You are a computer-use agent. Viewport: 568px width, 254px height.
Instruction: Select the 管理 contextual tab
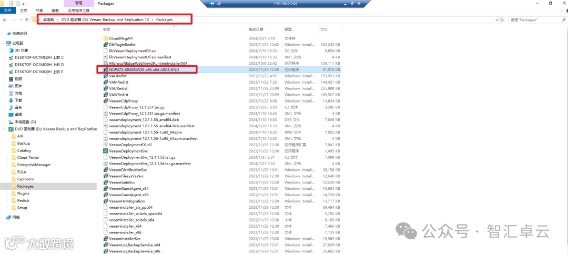pos(78,3)
